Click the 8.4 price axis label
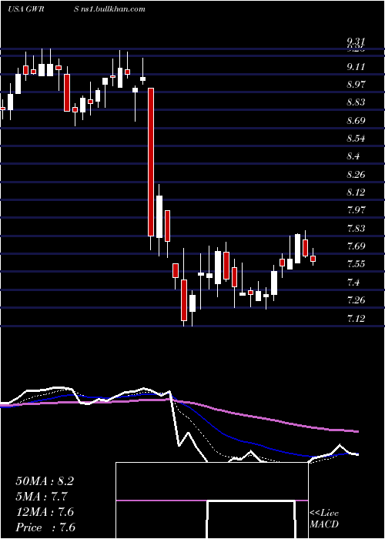This screenshot has height=539, width=385. coord(353,156)
